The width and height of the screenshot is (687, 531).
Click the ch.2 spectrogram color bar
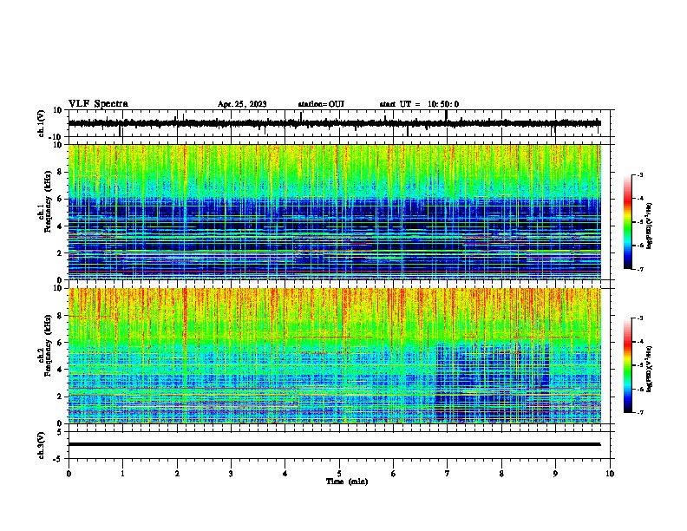pyautogui.click(x=628, y=365)
